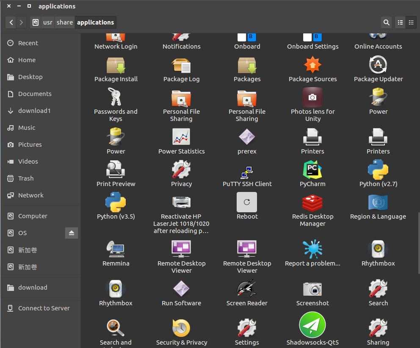Navigate to the usr path segment
The height and width of the screenshot is (348, 420).
pyautogui.click(x=48, y=22)
